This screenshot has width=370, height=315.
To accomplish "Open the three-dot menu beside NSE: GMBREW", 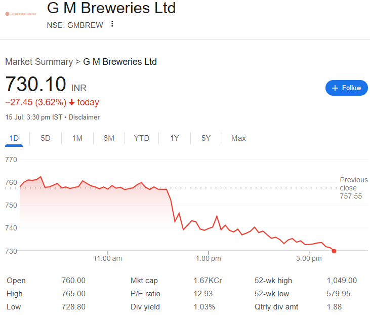I will 112,24.
